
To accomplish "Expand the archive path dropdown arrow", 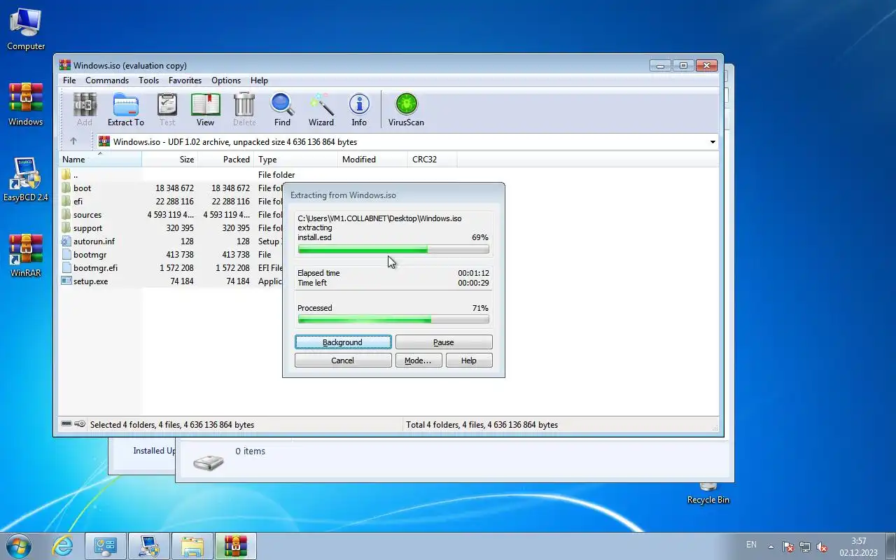I will [x=713, y=142].
